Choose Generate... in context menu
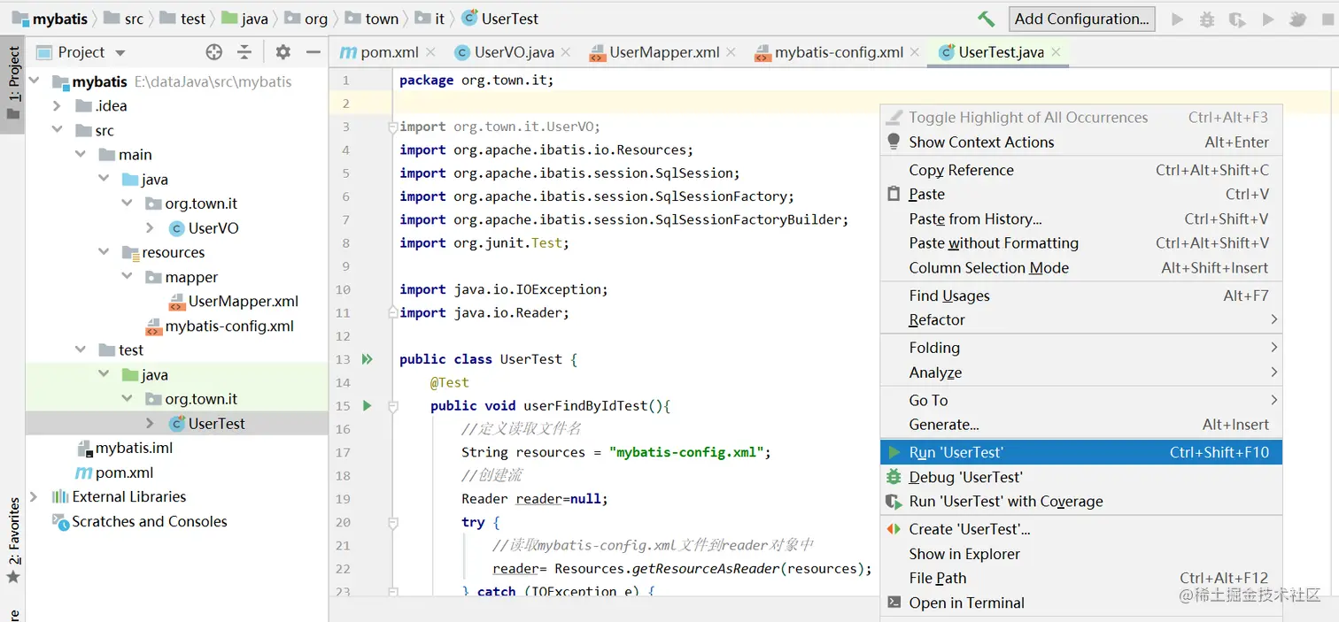The image size is (1339, 622). pyautogui.click(x=1081, y=425)
